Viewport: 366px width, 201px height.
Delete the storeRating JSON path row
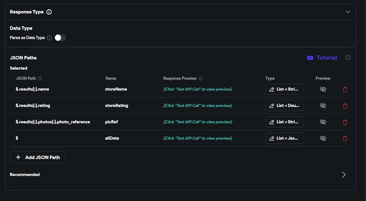345,106
